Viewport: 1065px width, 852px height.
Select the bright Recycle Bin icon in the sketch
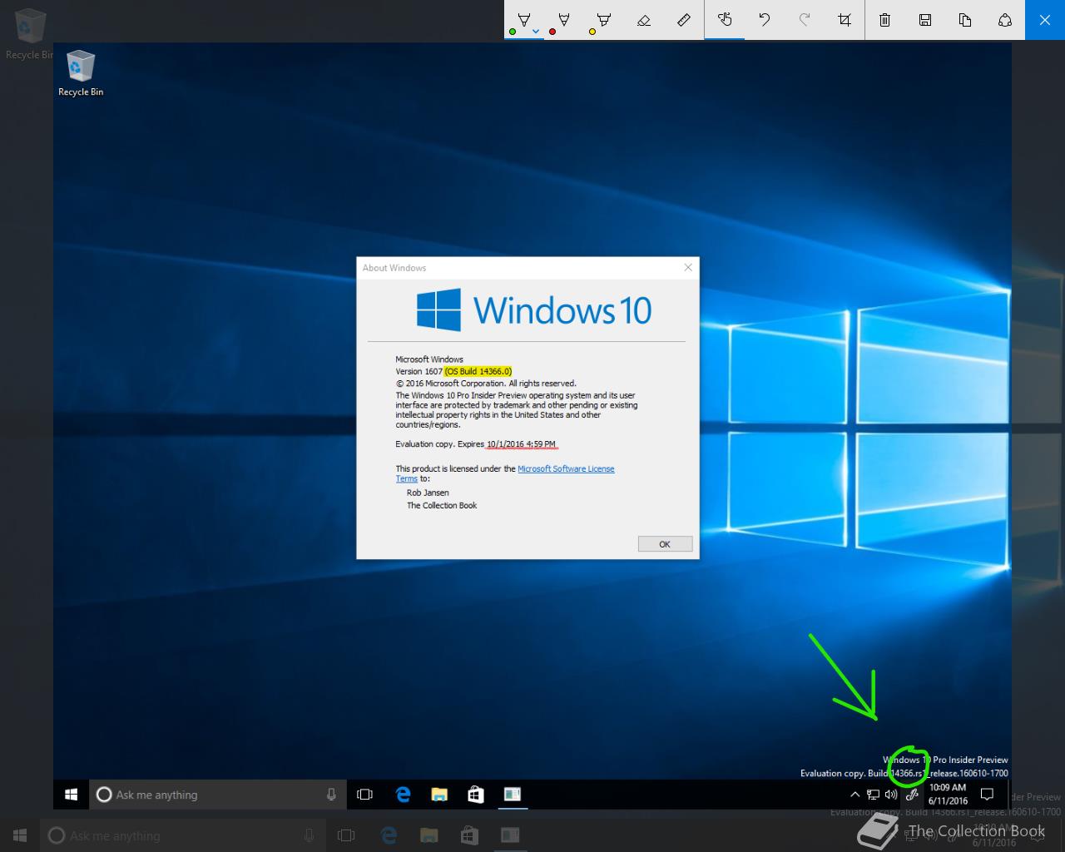click(x=81, y=73)
